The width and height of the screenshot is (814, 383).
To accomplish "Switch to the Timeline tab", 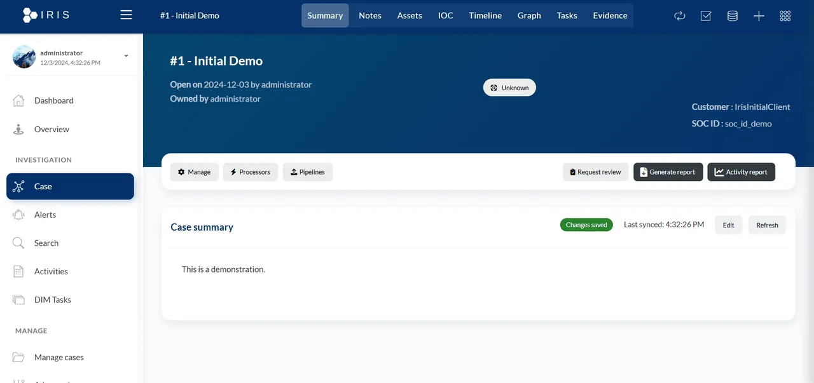I will tap(485, 15).
